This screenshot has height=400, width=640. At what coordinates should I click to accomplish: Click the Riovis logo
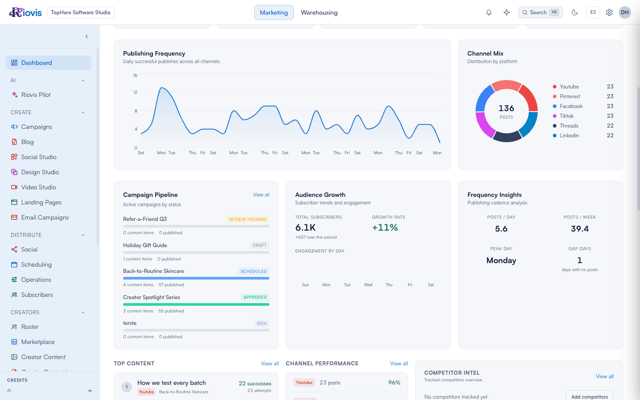25,12
